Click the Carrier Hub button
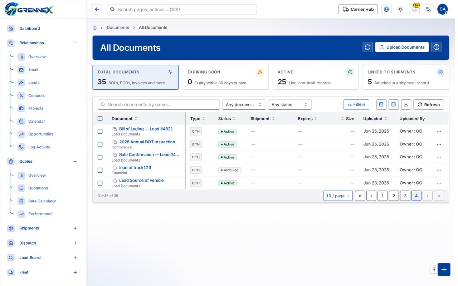 tap(358, 9)
